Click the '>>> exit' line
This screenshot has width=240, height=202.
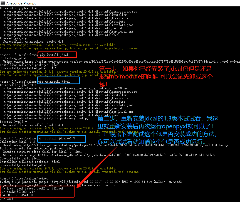pyautogui.click(x=7, y=198)
